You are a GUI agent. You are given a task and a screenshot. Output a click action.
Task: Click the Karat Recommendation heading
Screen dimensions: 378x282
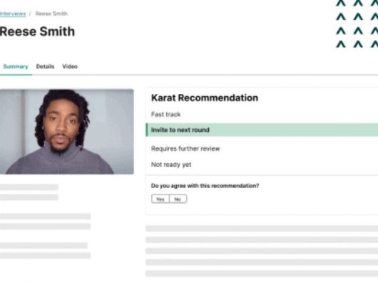tap(205, 98)
